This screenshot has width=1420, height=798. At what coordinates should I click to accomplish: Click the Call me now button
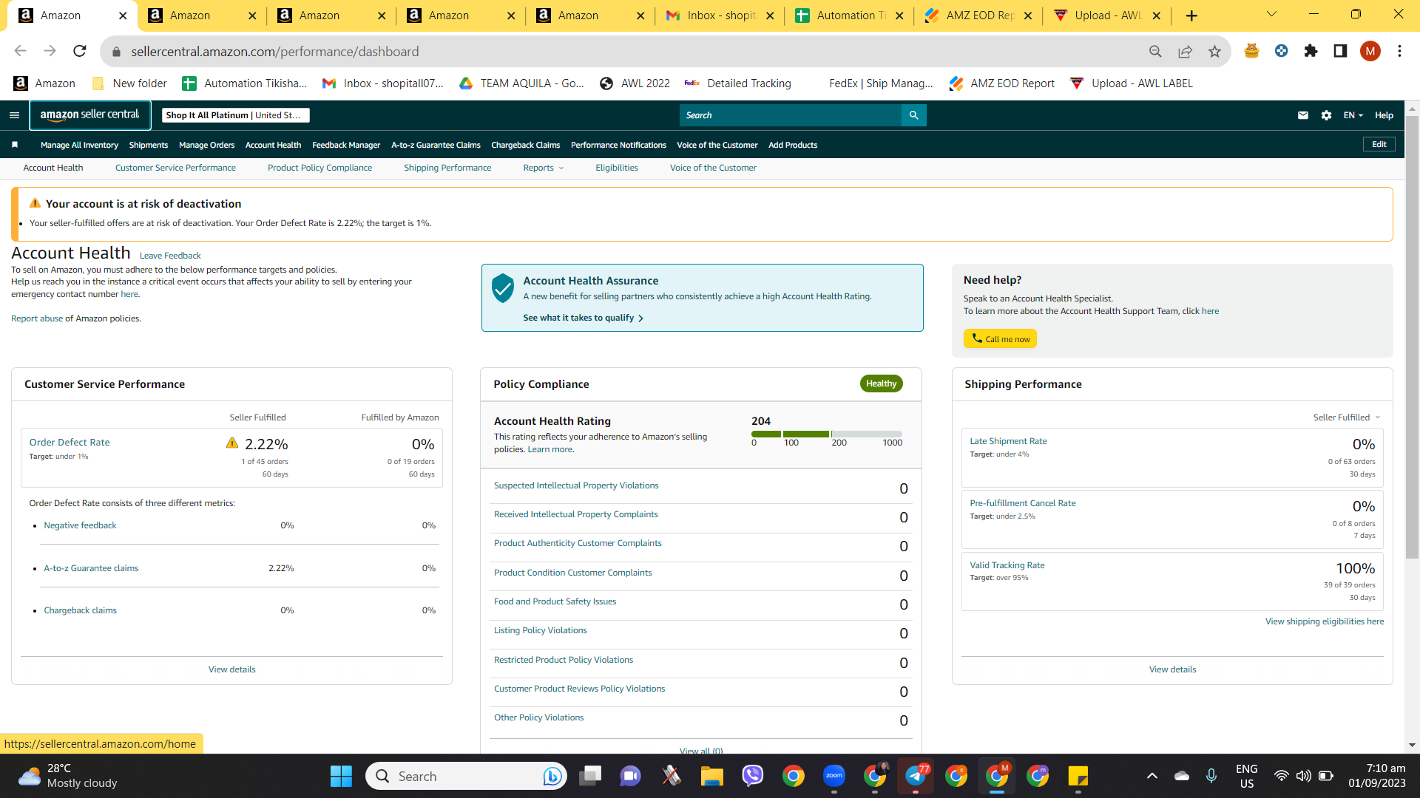point(1000,339)
